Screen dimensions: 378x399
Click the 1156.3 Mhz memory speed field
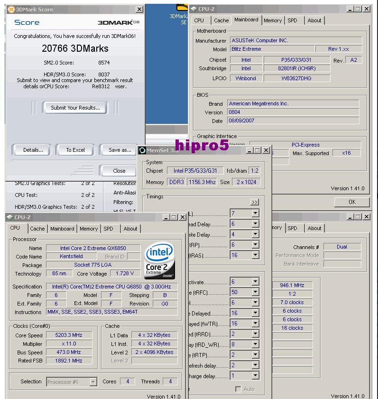click(x=202, y=182)
